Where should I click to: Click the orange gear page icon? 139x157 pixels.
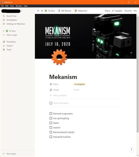coord(59,57)
